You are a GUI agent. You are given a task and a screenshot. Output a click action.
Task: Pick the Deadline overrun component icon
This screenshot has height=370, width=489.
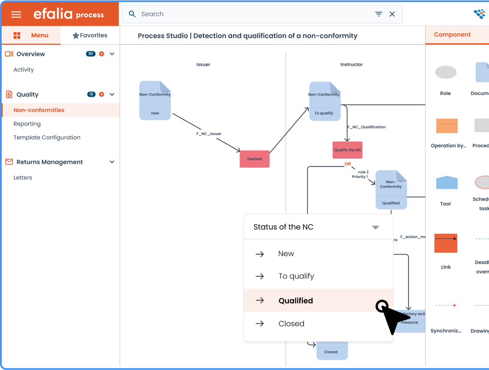[482, 239]
